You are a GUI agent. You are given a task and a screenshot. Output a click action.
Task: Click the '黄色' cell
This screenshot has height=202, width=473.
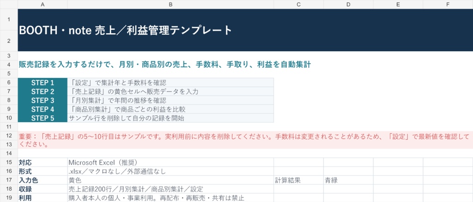tap(170, 180)
